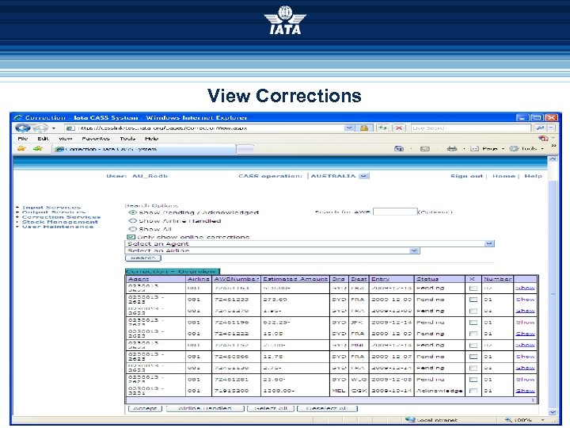Viewport: 570px width, 428px height.
Task: Open the Help link in page header
Action: [x=533, y=176]
